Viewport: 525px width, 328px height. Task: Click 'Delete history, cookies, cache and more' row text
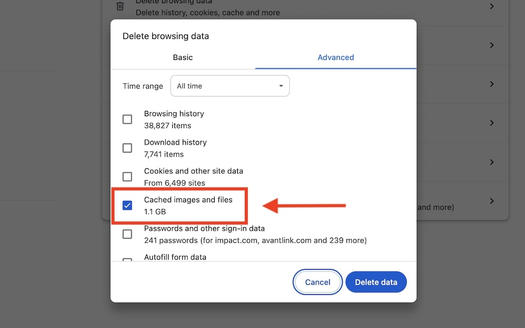(207, 12)
